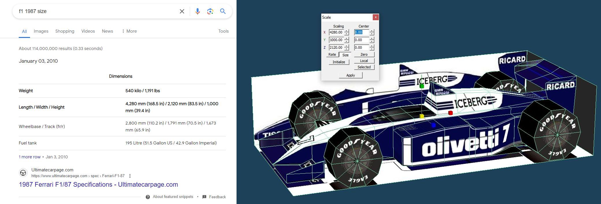Click Apply in the Scale dialog
The image size is (601, 204).
(351, 75)
